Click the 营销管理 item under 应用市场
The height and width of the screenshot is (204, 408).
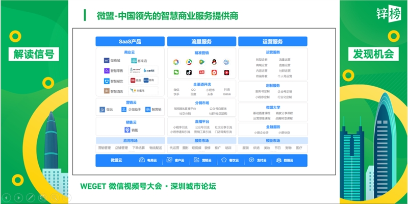tap(105, 148)
